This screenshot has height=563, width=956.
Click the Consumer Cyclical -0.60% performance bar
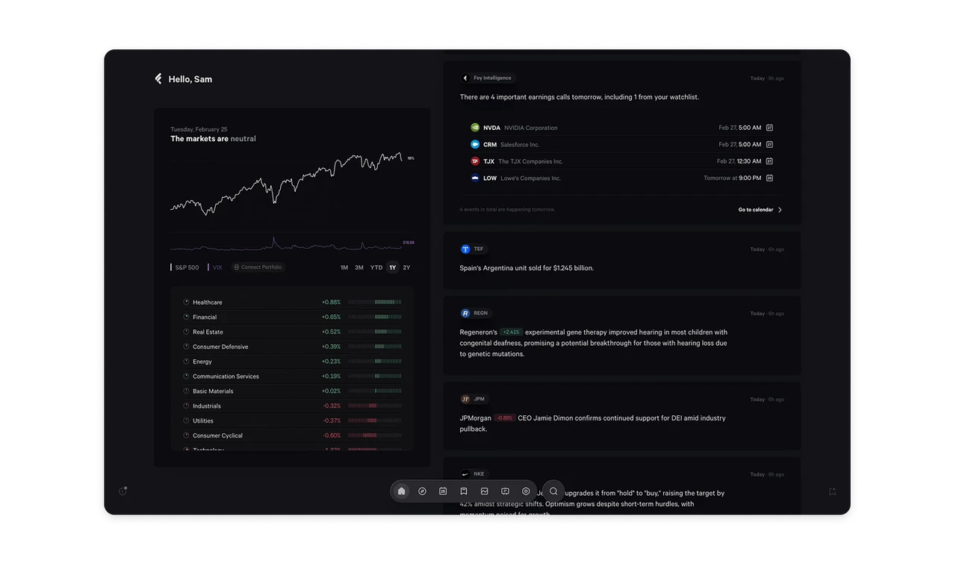375,435
